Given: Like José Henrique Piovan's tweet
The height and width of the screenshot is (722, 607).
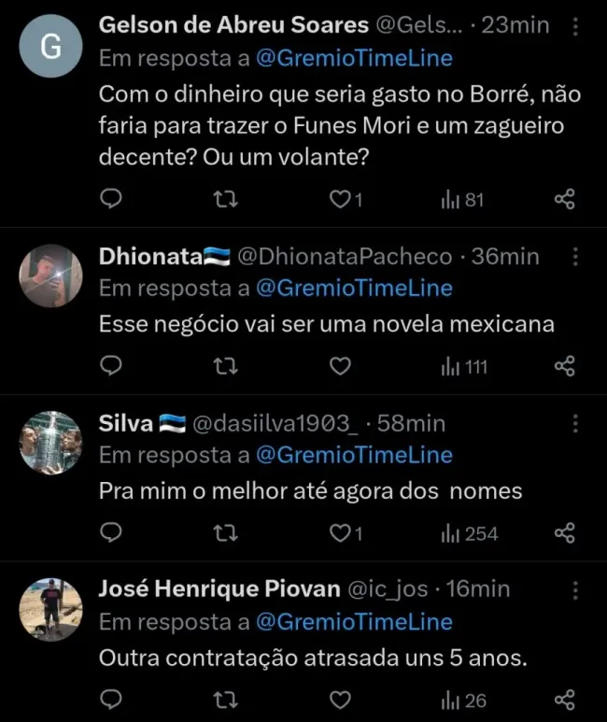Looking at the screenshot, I should point(341,700).
